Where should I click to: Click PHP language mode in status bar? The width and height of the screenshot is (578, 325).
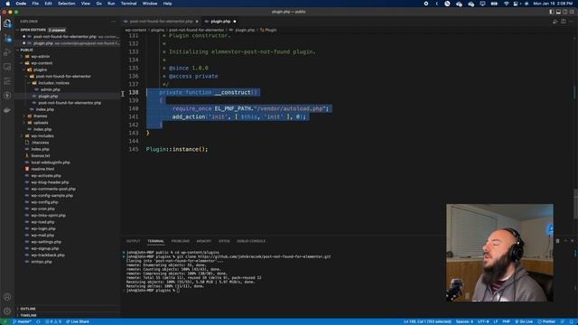[x=506, y=321]
